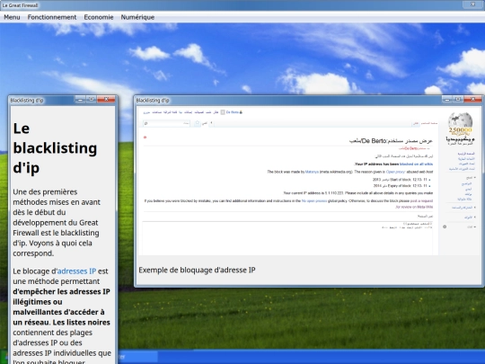Follow the 'adresses IP' link in the text window
This screenshot has width=485, height=364.
click(76, 271)
